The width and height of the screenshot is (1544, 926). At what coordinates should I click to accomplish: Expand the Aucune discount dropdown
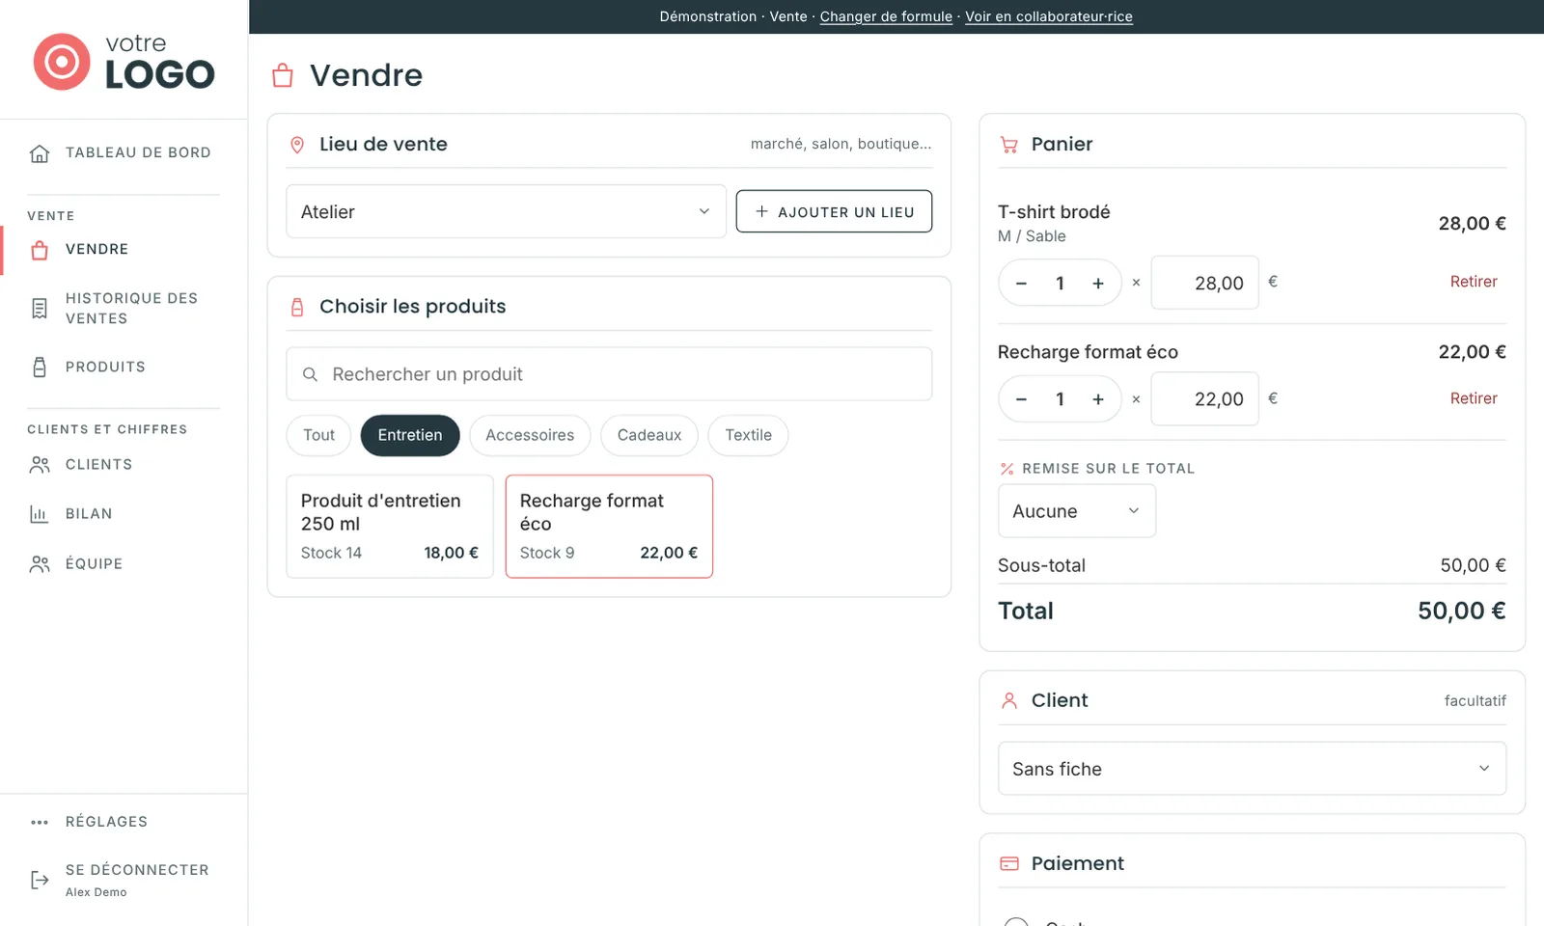pos(1077,511)
